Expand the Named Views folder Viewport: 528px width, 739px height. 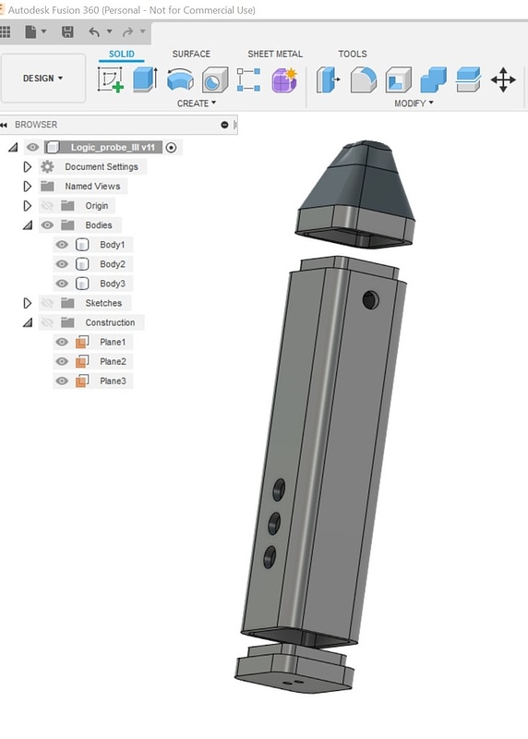click(28, 187)
